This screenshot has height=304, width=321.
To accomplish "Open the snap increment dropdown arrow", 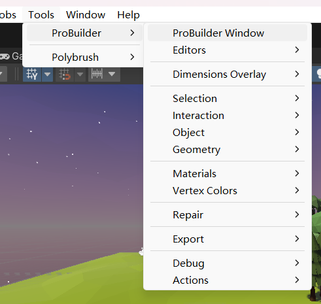I will click(x=112, y=74).
